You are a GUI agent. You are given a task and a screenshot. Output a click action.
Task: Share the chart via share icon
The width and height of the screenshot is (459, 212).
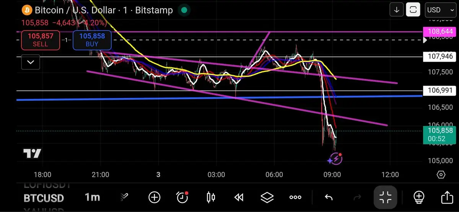446,197
